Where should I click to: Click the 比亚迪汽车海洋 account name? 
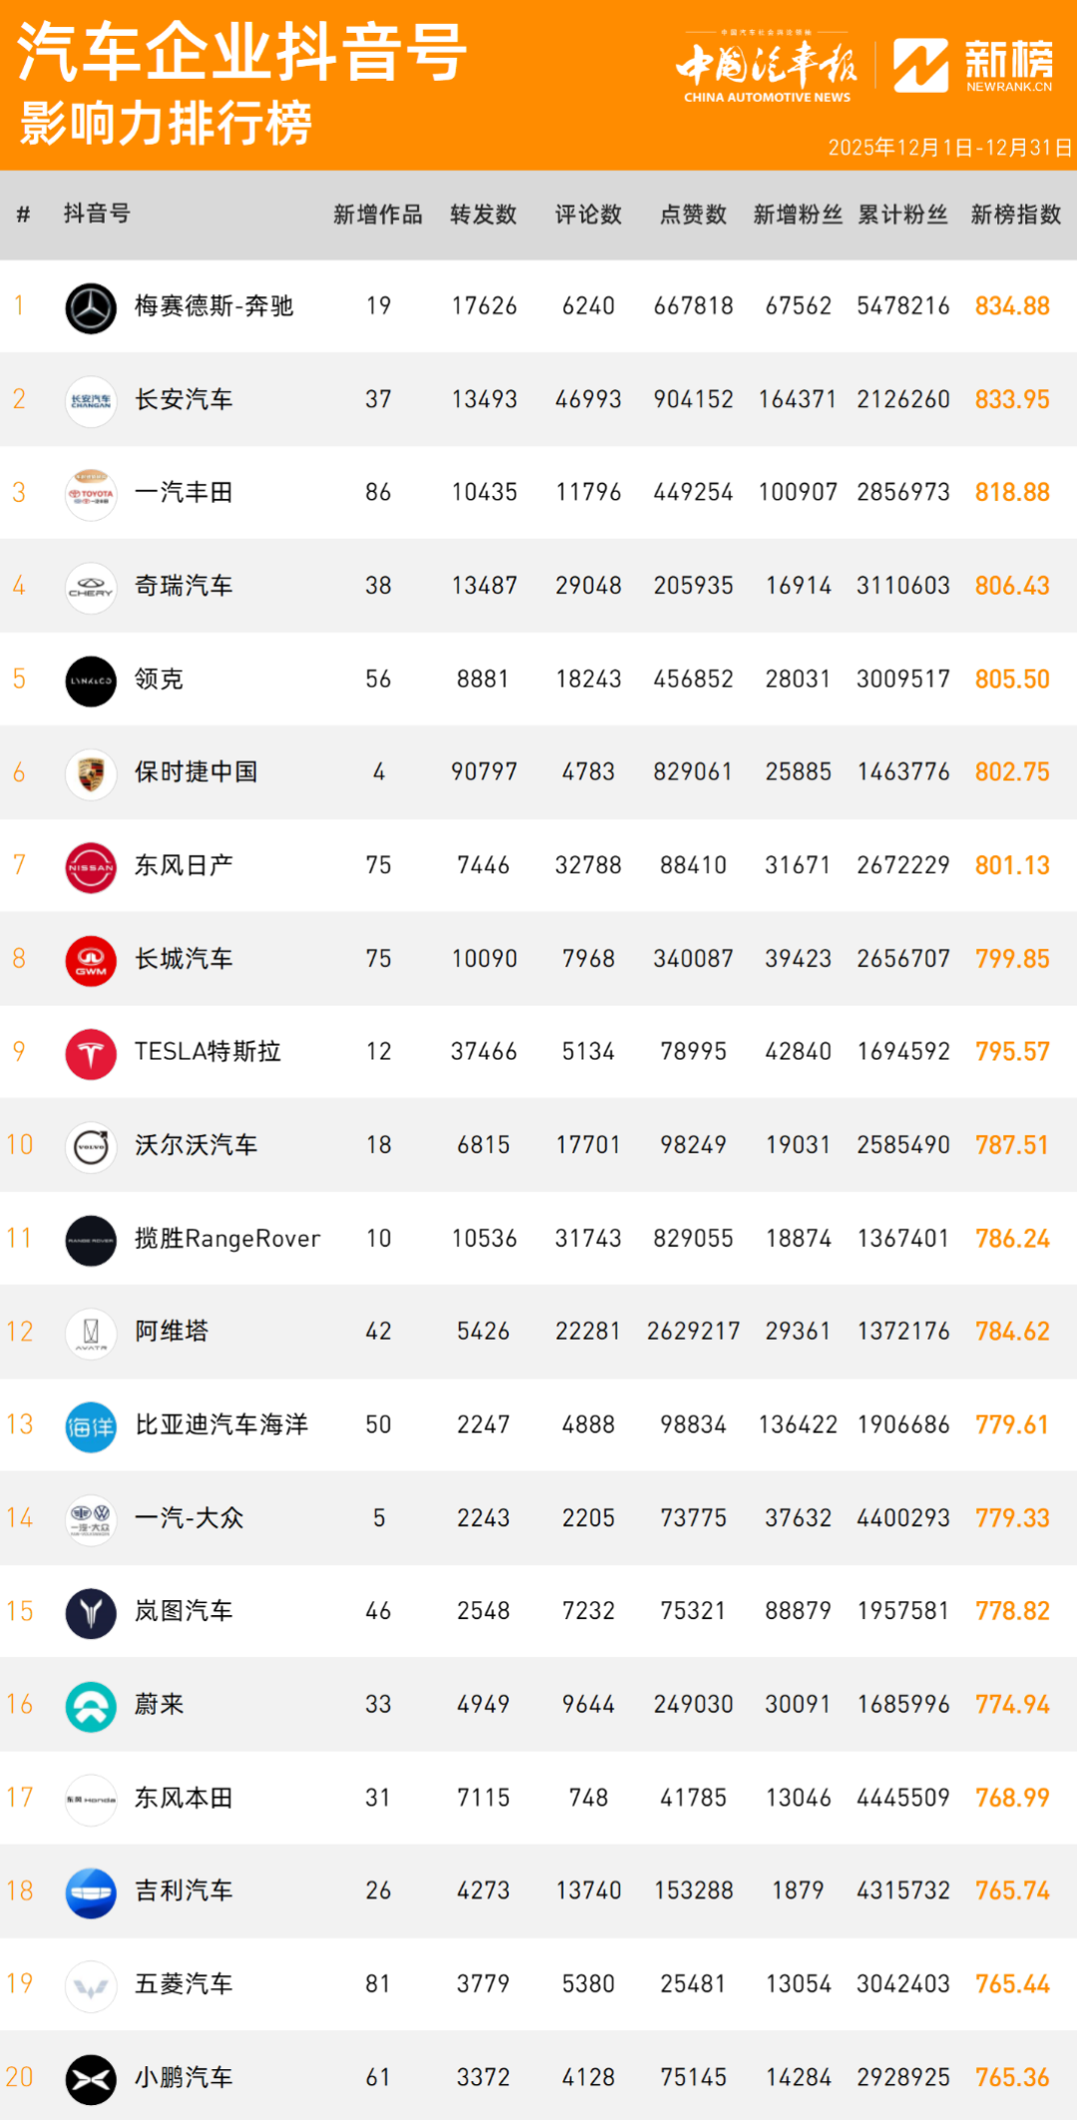[221, 1425]
